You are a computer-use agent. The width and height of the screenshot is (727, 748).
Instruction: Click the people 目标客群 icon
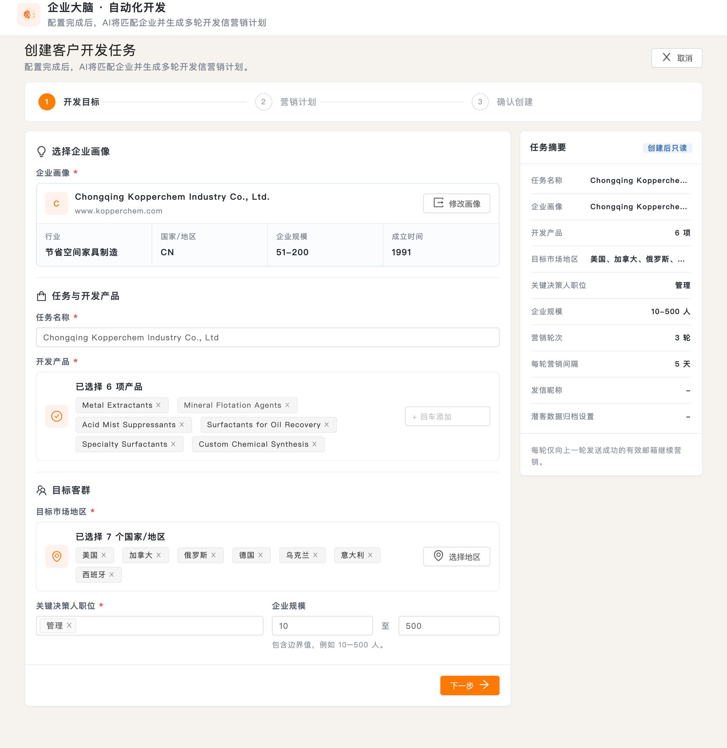[x=41, y=490]
